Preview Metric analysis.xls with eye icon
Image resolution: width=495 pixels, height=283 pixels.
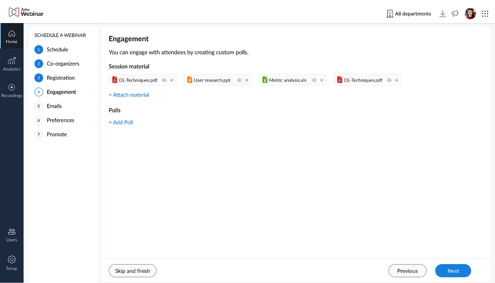(x=314, y=80)
